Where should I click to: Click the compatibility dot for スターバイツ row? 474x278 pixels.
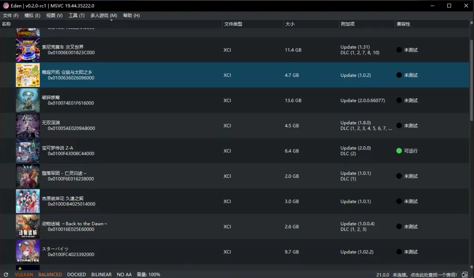399,252
